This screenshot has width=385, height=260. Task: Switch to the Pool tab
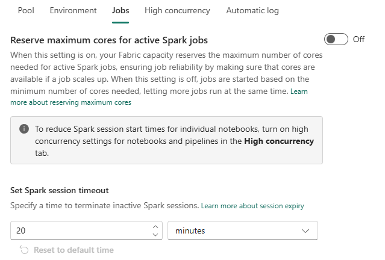pos(26,11)
